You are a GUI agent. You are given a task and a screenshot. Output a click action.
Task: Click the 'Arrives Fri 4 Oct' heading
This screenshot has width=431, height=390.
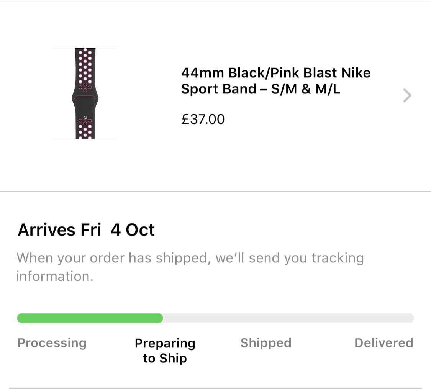click(86, 230)
